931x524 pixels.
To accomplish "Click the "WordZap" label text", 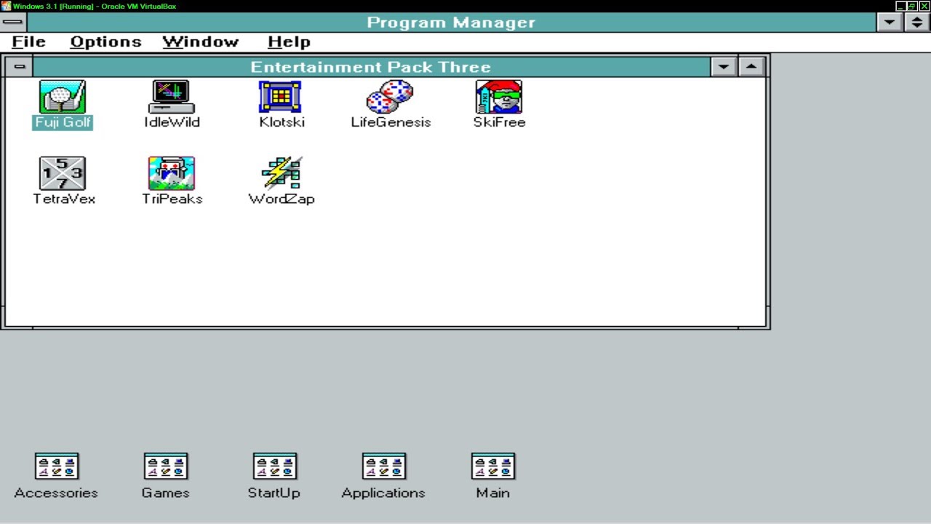I will pyautogui.click(x=281, y=199).
